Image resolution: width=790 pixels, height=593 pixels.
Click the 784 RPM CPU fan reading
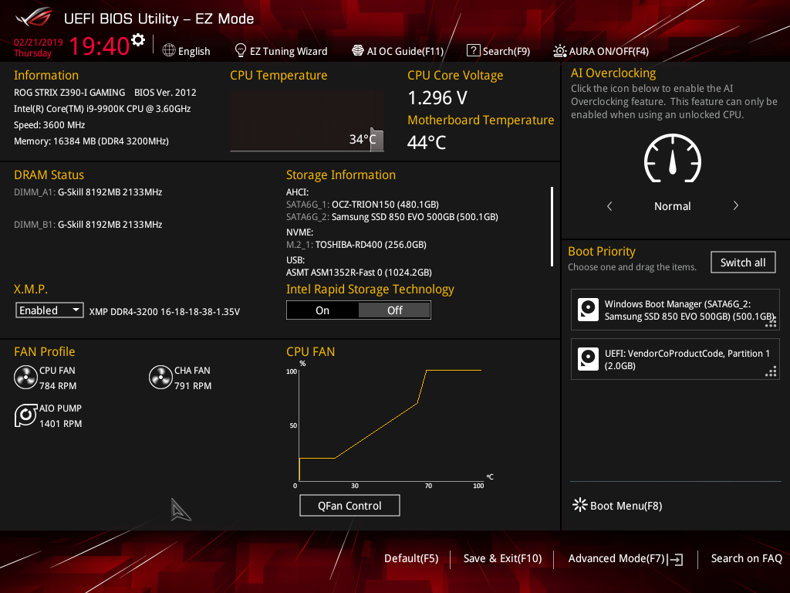[58, 386]
